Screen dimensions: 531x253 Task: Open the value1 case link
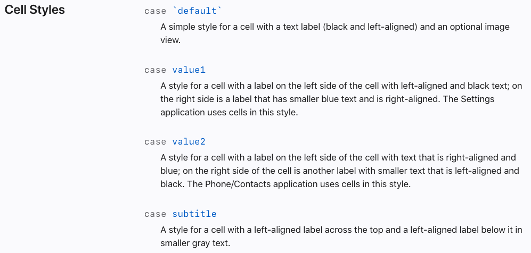[189, 70]
